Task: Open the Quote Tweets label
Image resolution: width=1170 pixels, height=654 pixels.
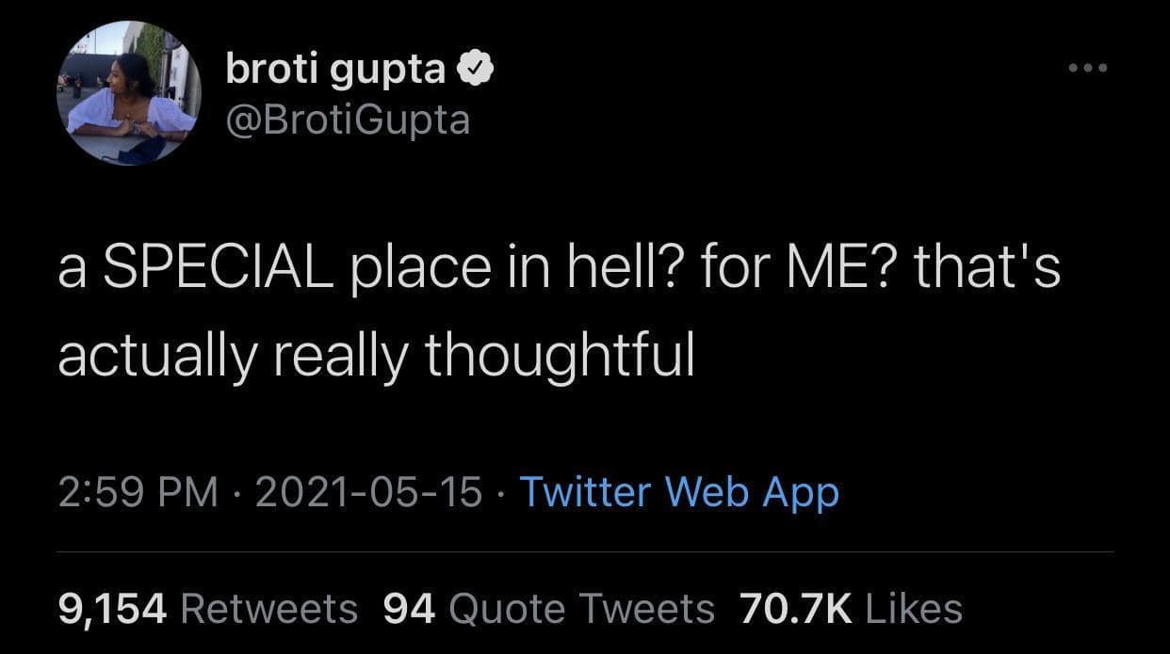Action: tap(582, 608)
